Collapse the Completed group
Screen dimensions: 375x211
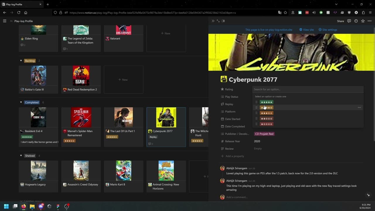pyautogui.click(x=21, y=102)
